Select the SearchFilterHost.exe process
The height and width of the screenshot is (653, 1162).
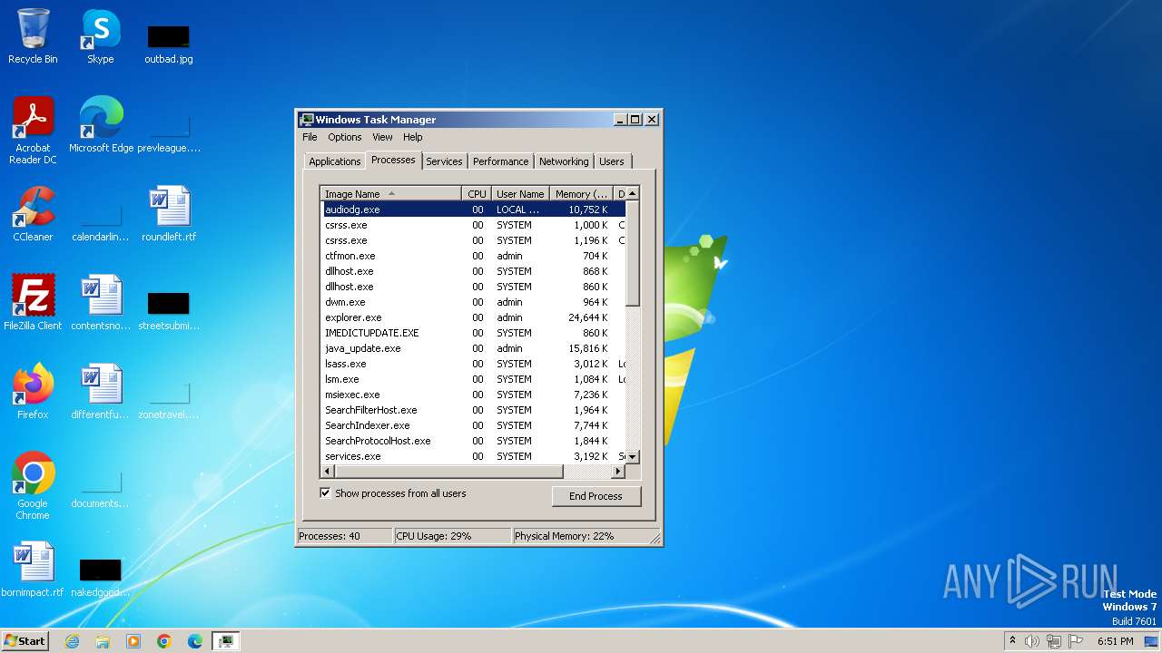tap(473, 410)
